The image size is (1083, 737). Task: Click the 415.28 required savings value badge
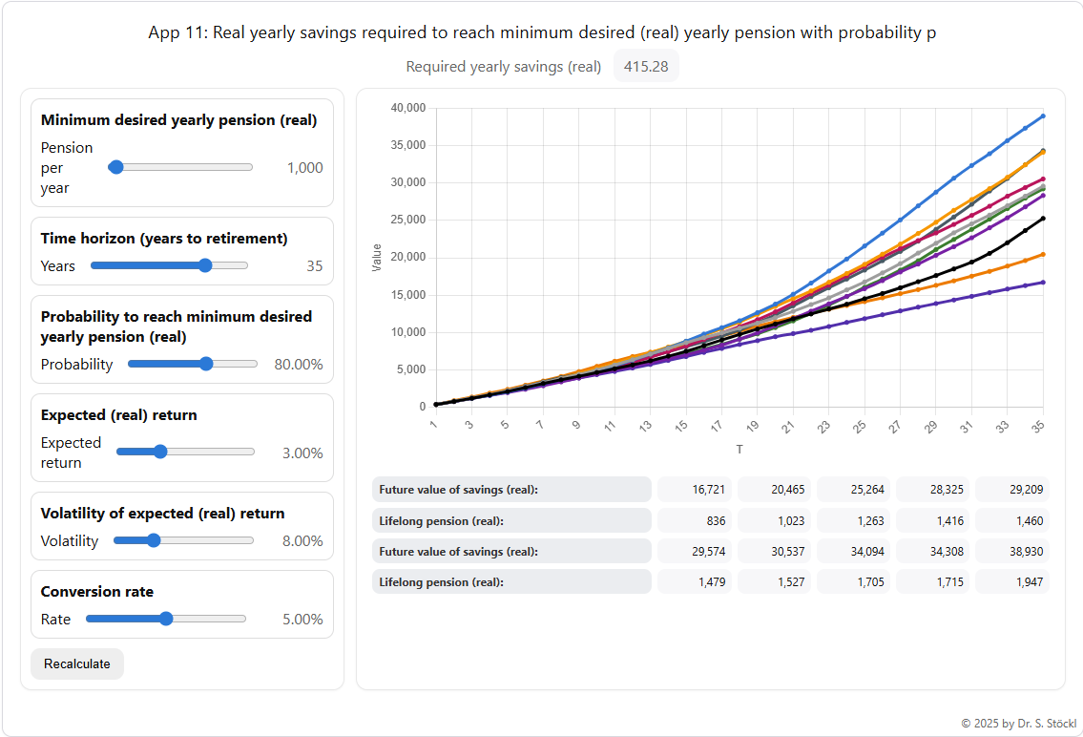(646, 66)
